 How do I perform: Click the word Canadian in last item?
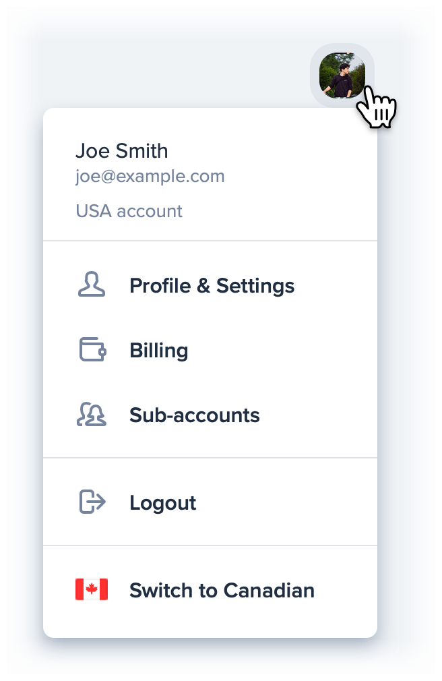point(269,591)
